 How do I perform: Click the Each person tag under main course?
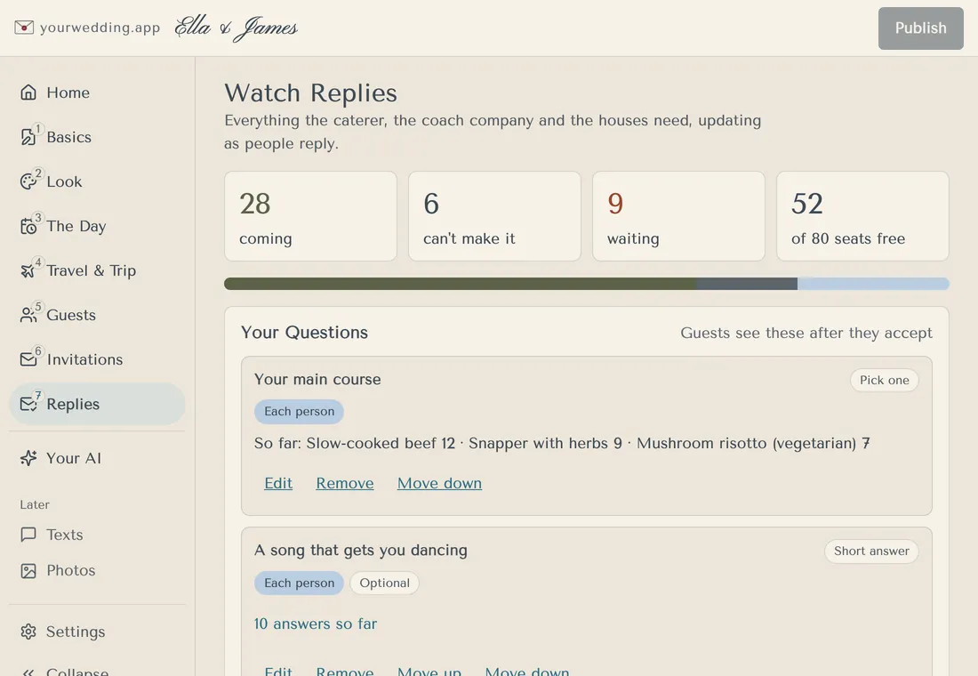tap(299, 411)
